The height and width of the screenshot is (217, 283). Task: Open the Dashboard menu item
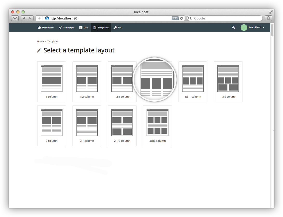point(46,28)
